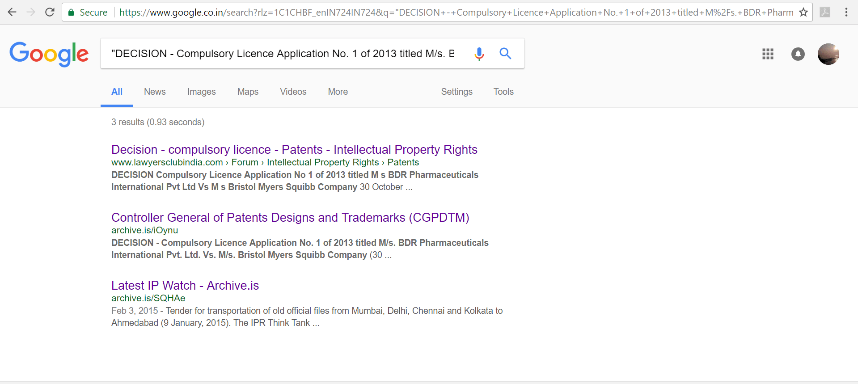Click the archive.is/SQHAe URL text
The image size is (858, 384).
point(148,298)
